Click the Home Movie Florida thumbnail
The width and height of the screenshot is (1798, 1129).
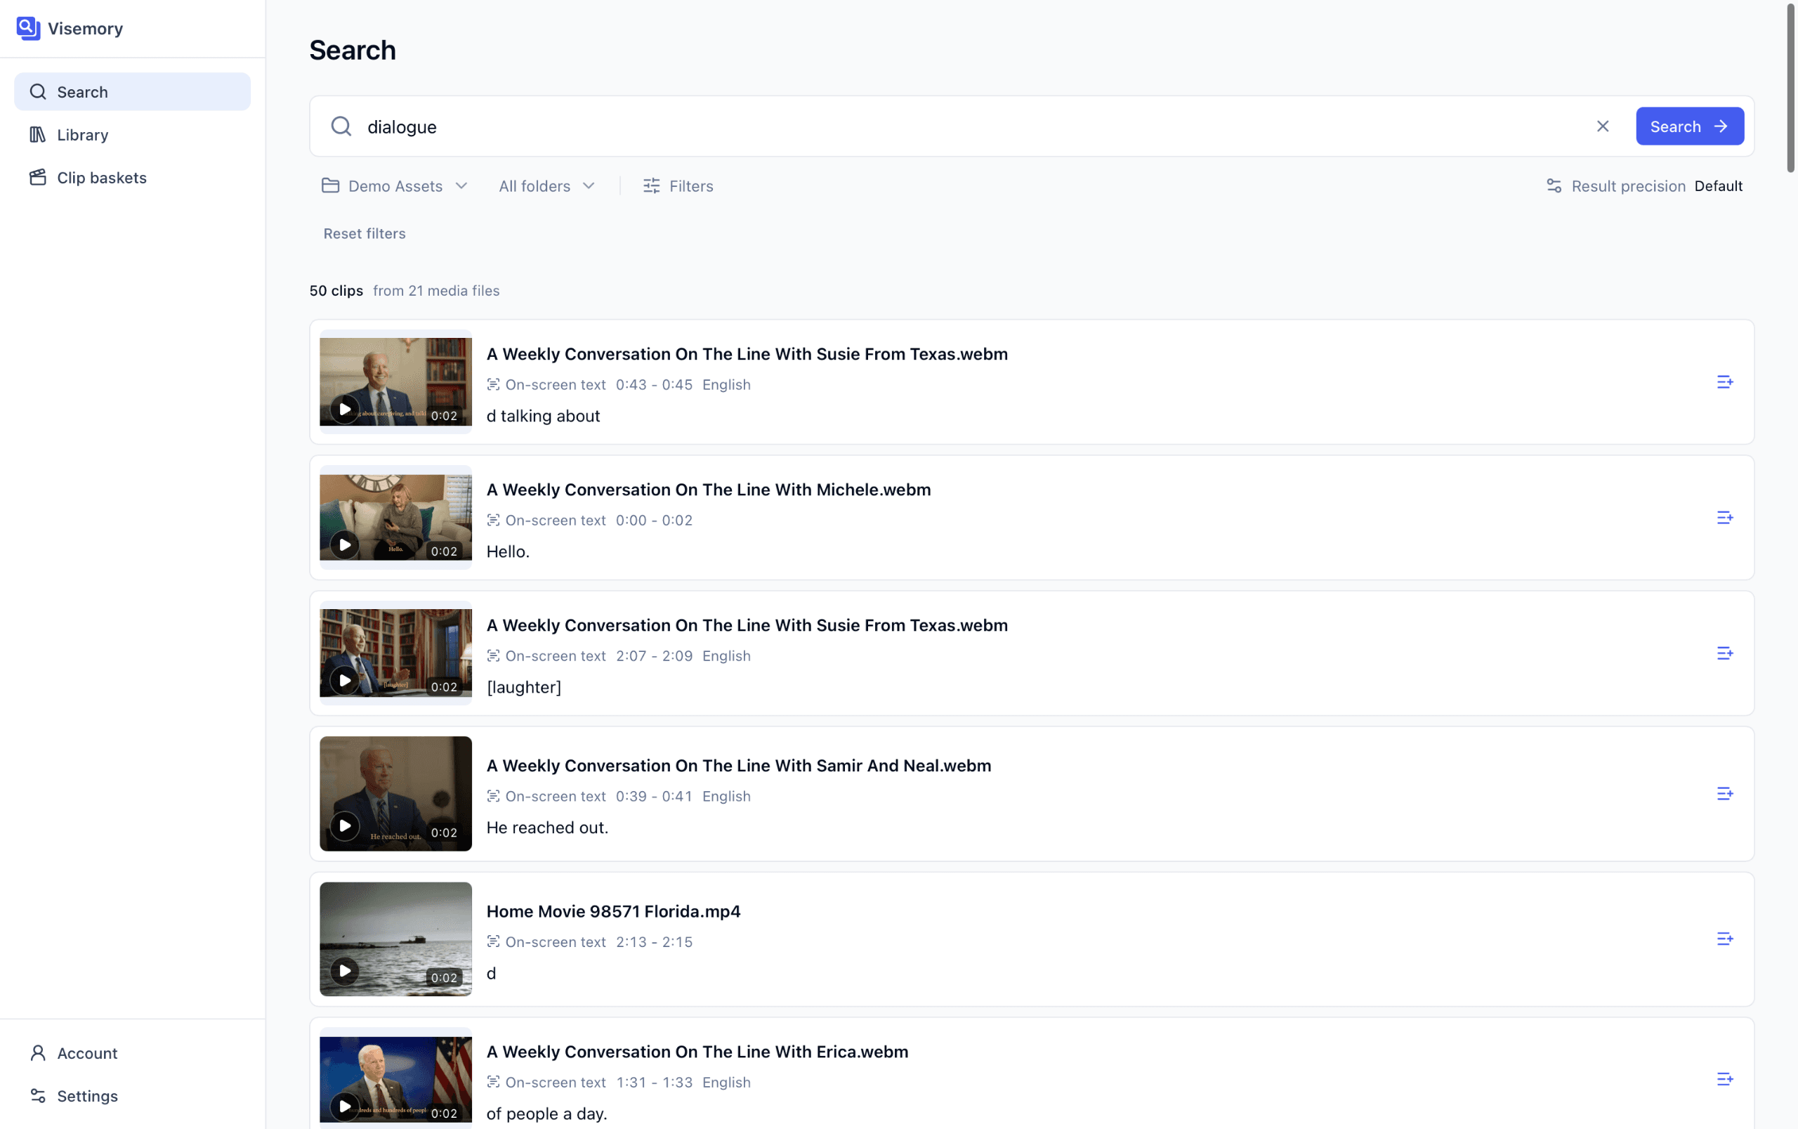(x=395, y=939)
